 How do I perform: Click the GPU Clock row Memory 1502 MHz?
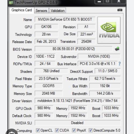(78, 108)
